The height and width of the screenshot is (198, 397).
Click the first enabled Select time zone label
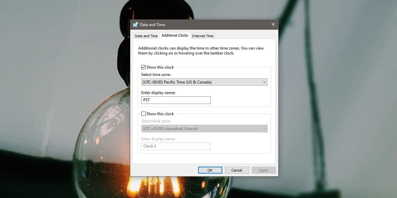(156, 75)
